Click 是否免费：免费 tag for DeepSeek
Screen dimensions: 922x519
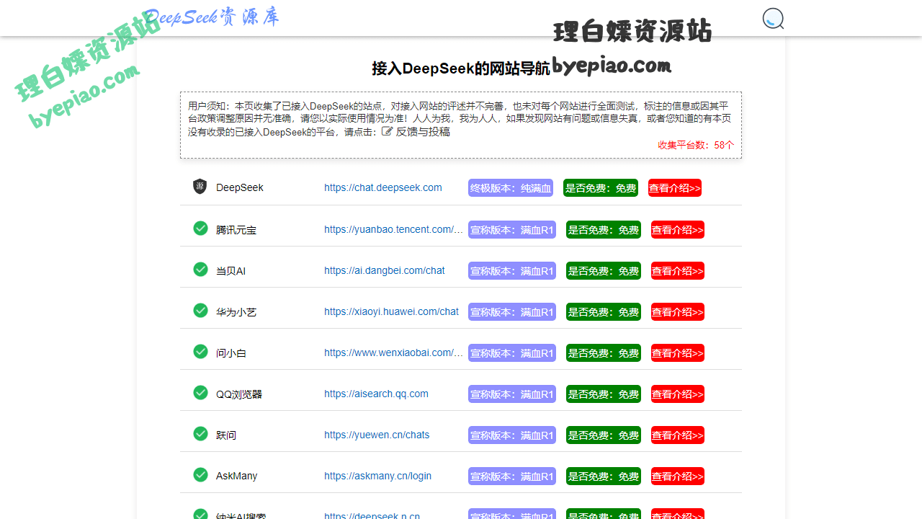[601, 188]
